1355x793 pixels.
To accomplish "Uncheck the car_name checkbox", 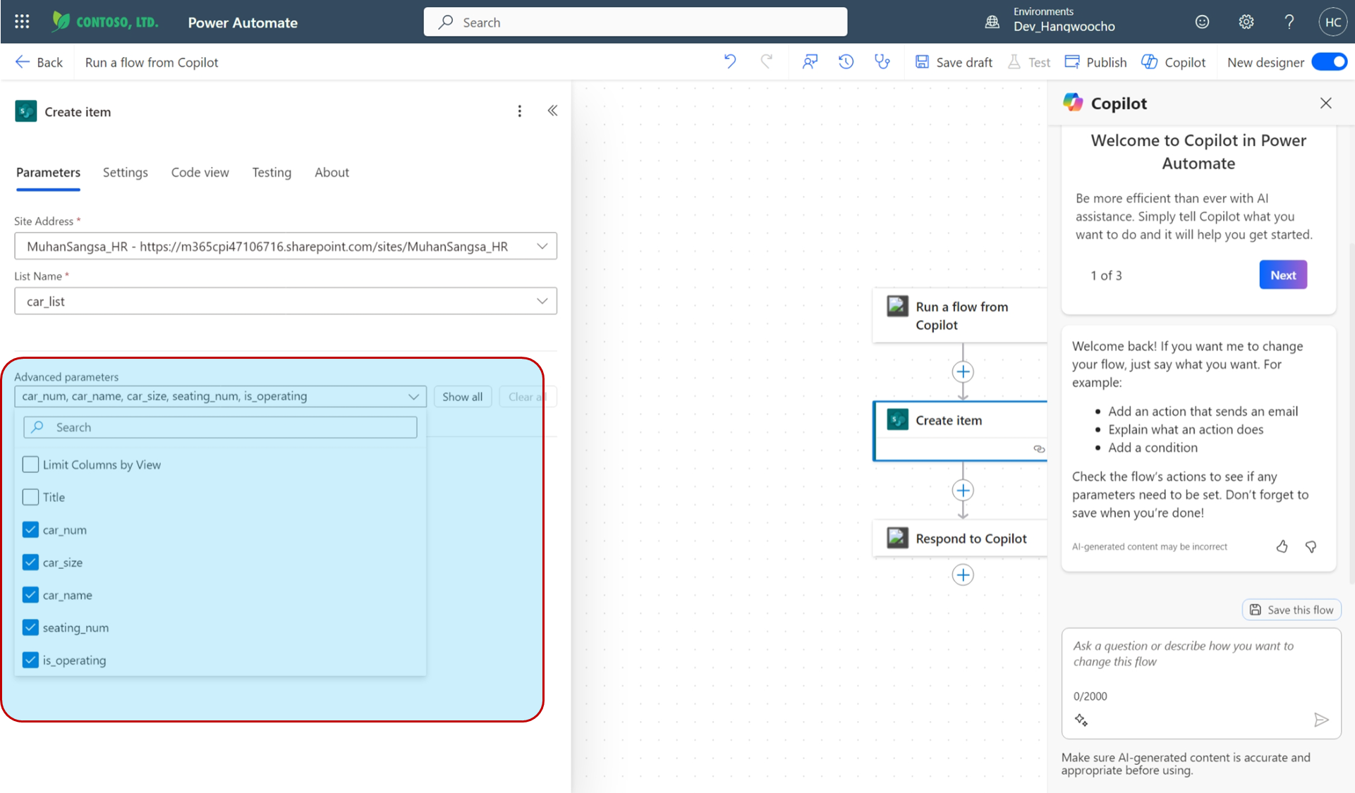I will pos(30,595).
